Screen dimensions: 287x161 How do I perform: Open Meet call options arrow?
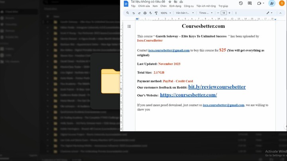click(x=263, y=3)
